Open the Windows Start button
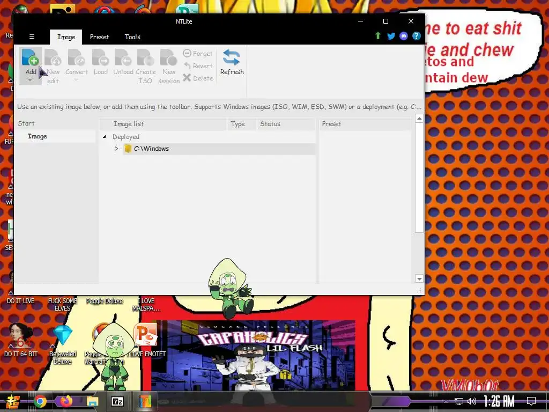Image resolution: width=549 pixels, height=412 pixels. click(12, 401)
